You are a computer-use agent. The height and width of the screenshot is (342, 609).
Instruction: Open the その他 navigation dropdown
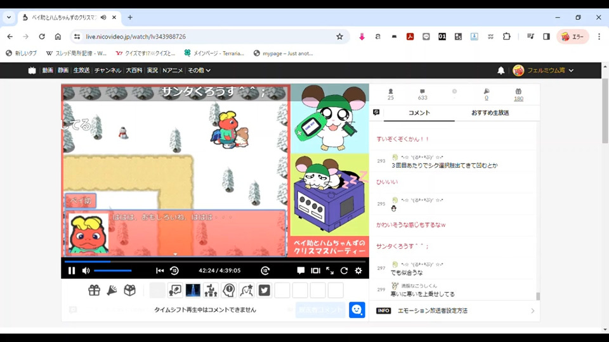(x=199, y=70)
